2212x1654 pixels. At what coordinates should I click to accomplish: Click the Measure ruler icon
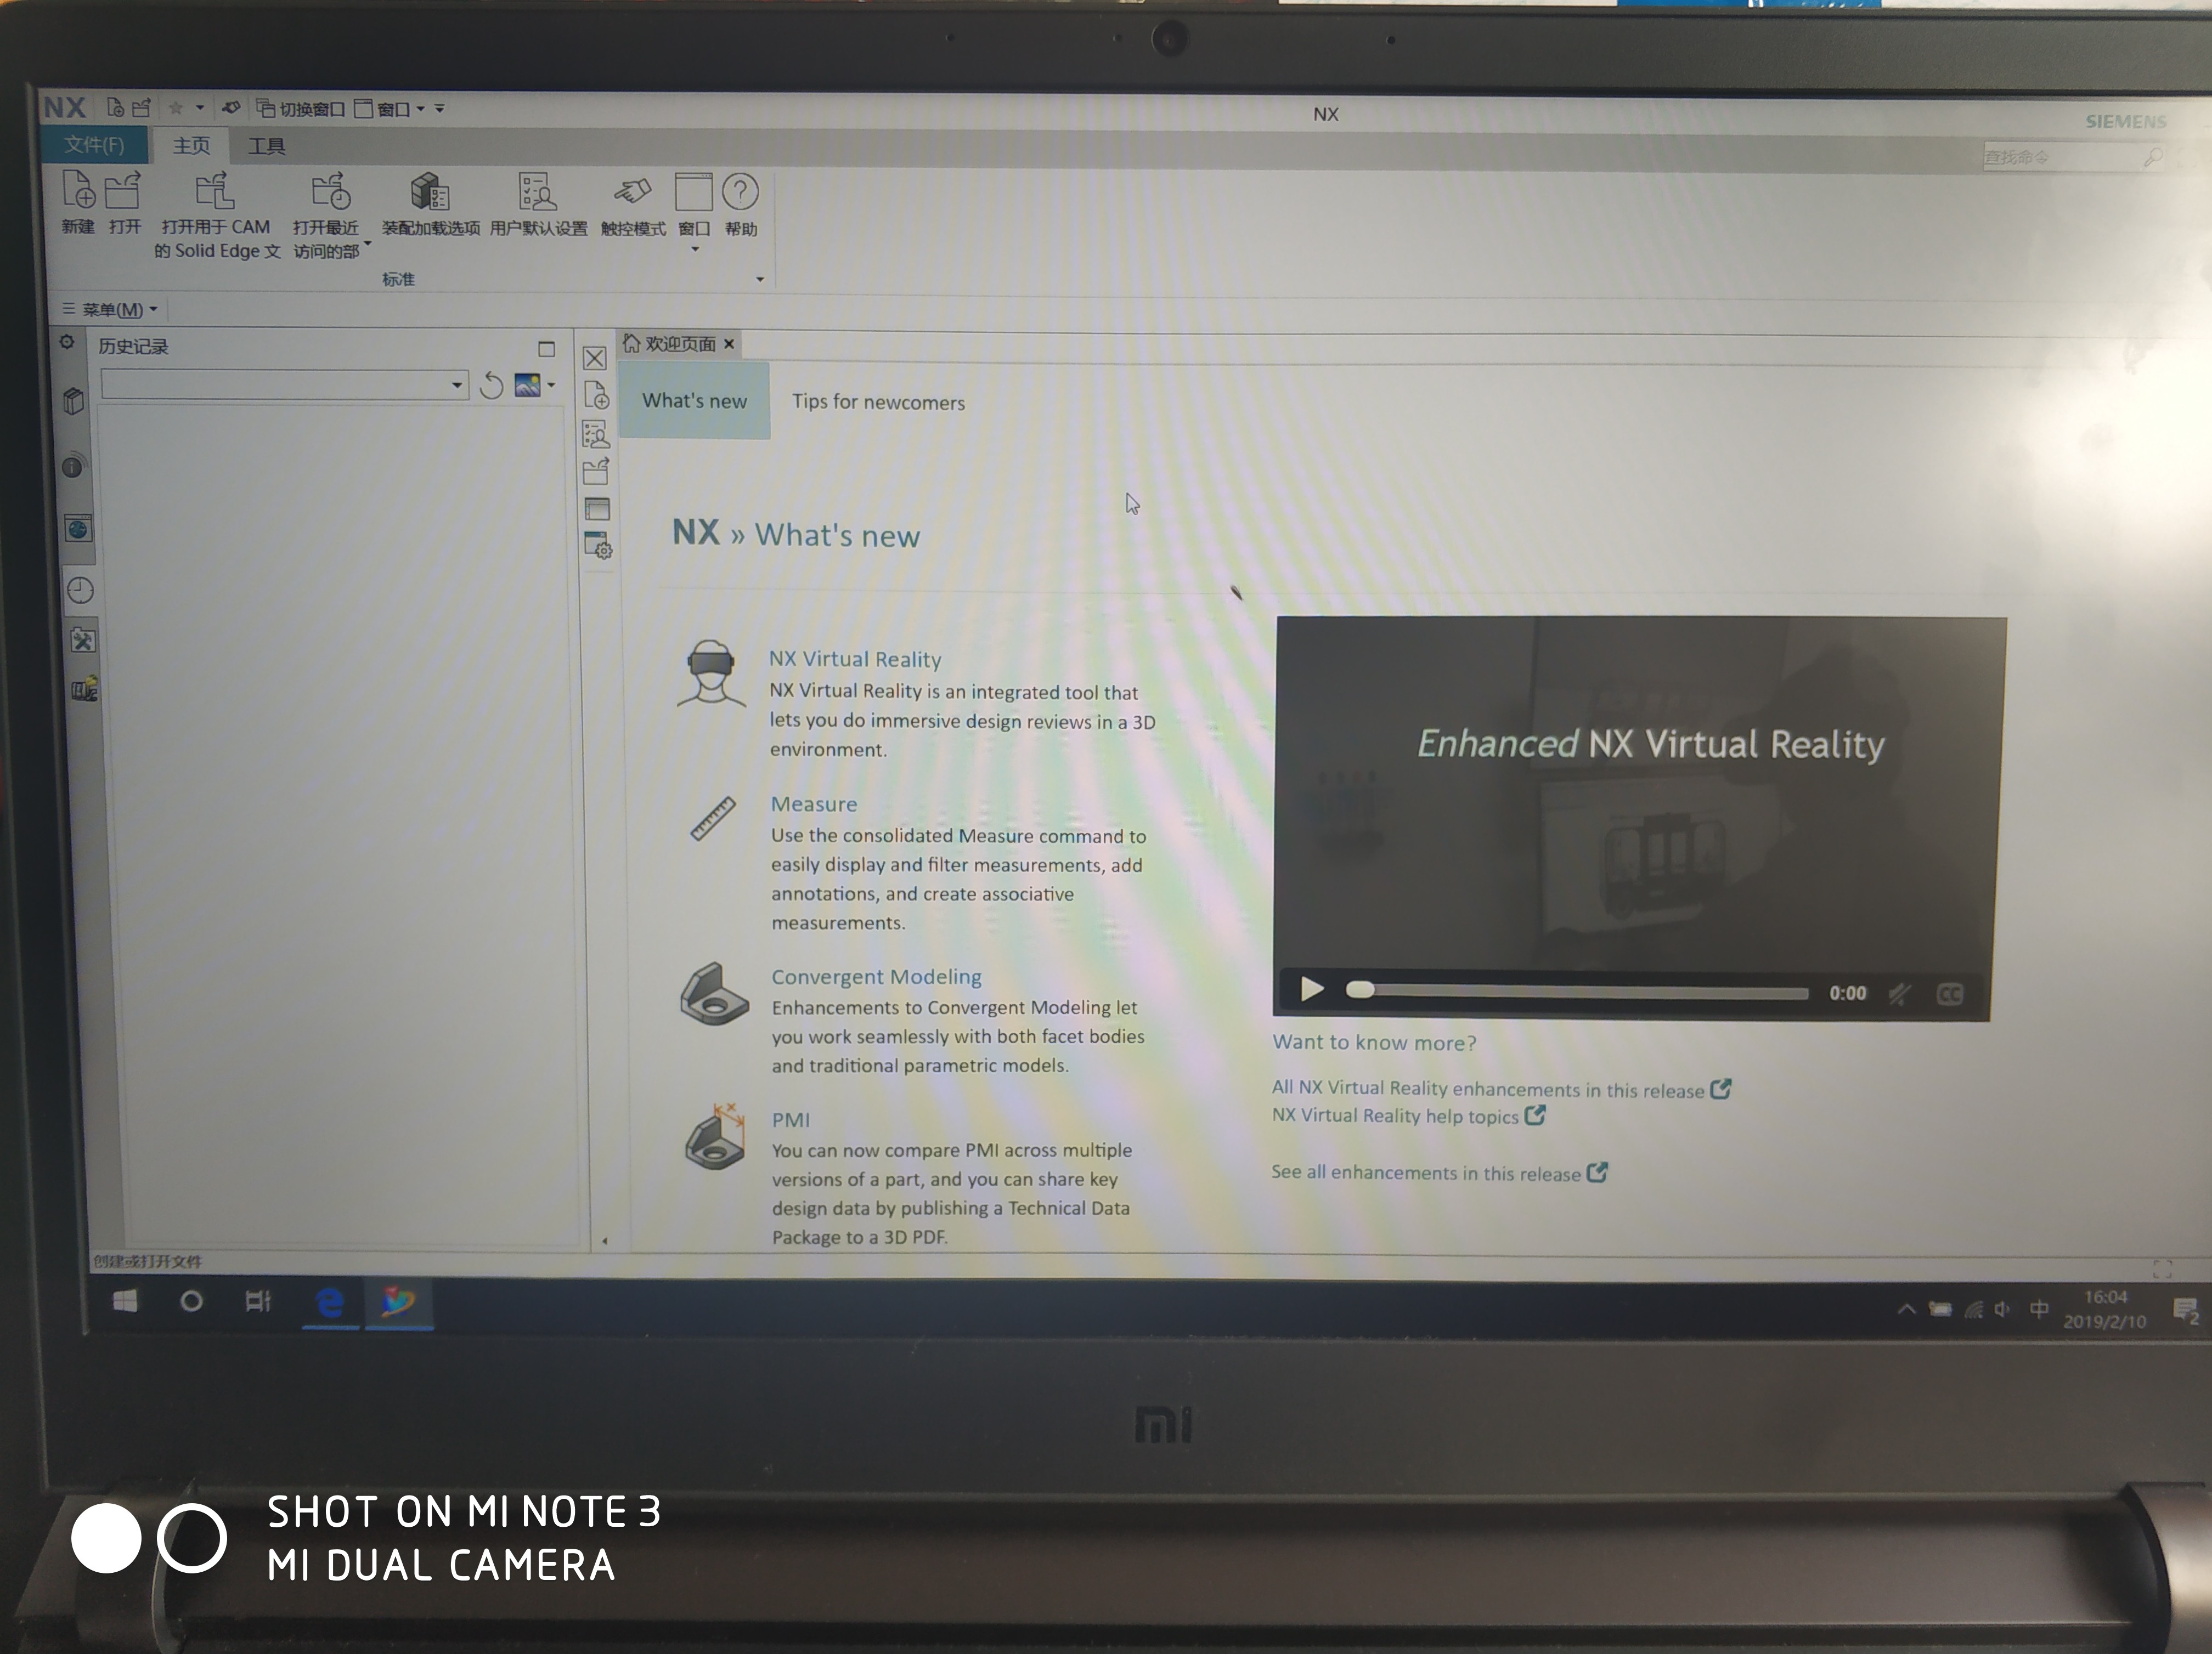[713, 819]
